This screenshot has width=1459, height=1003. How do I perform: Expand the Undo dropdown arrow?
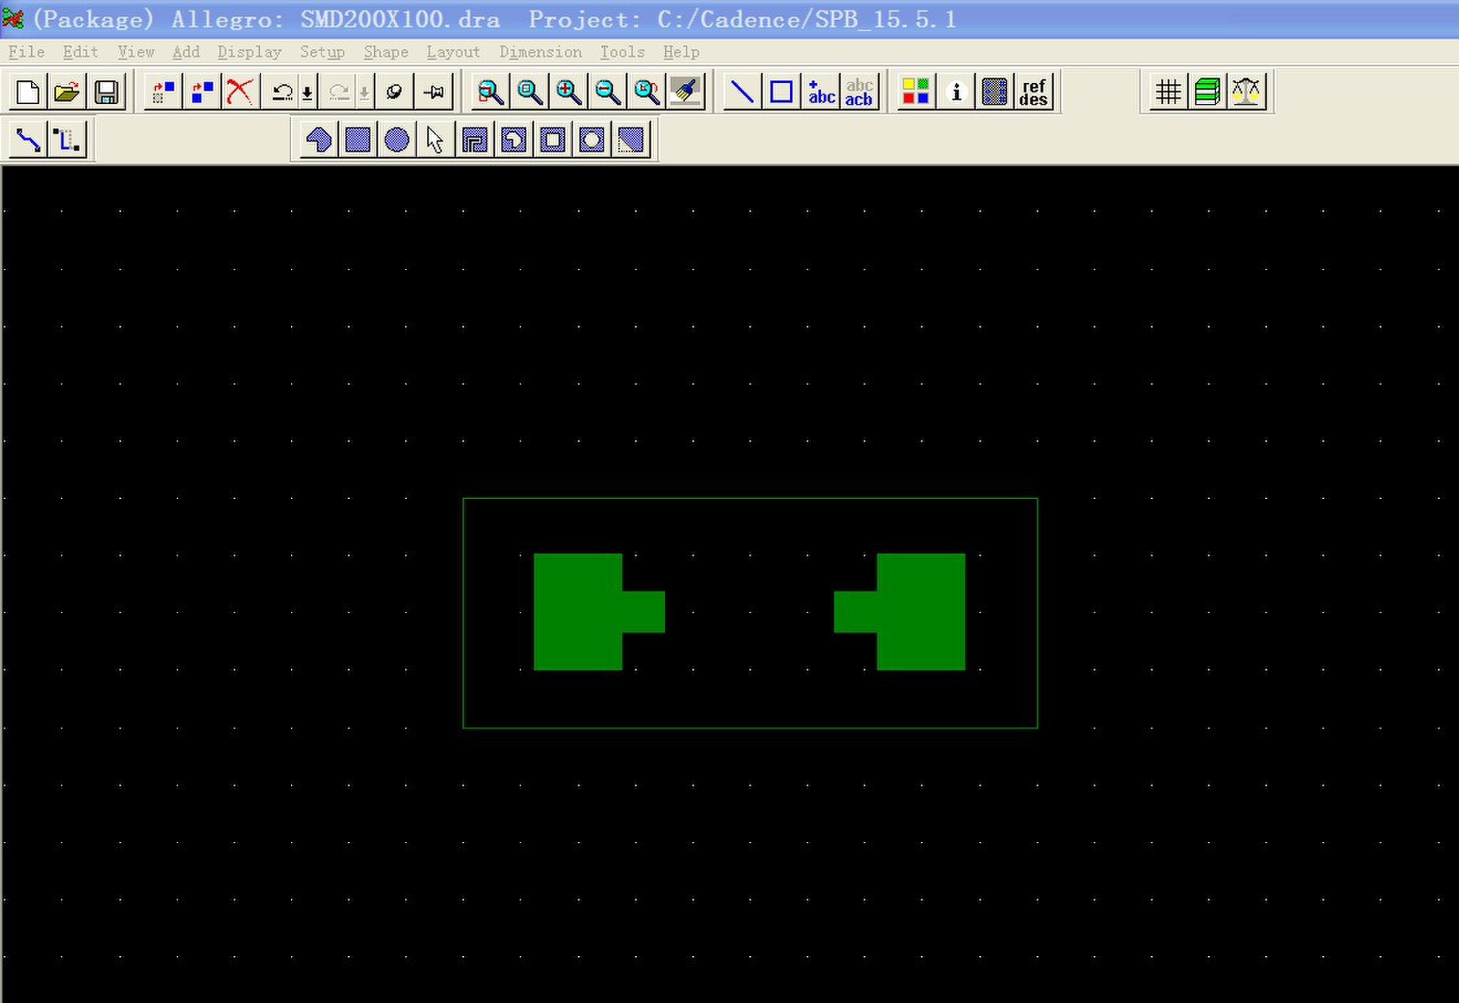(x=307, y=93)
